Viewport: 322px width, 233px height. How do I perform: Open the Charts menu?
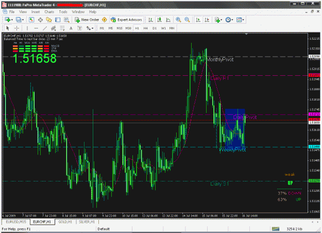49,12
